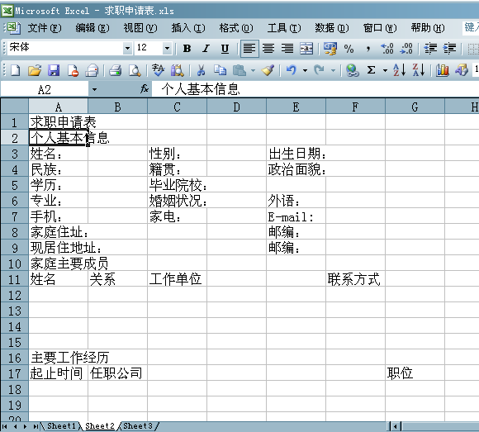This screenshot has height=432, width=479.
Task: Save the workbook with the floppy icon
Action: [x=54, y=70]
